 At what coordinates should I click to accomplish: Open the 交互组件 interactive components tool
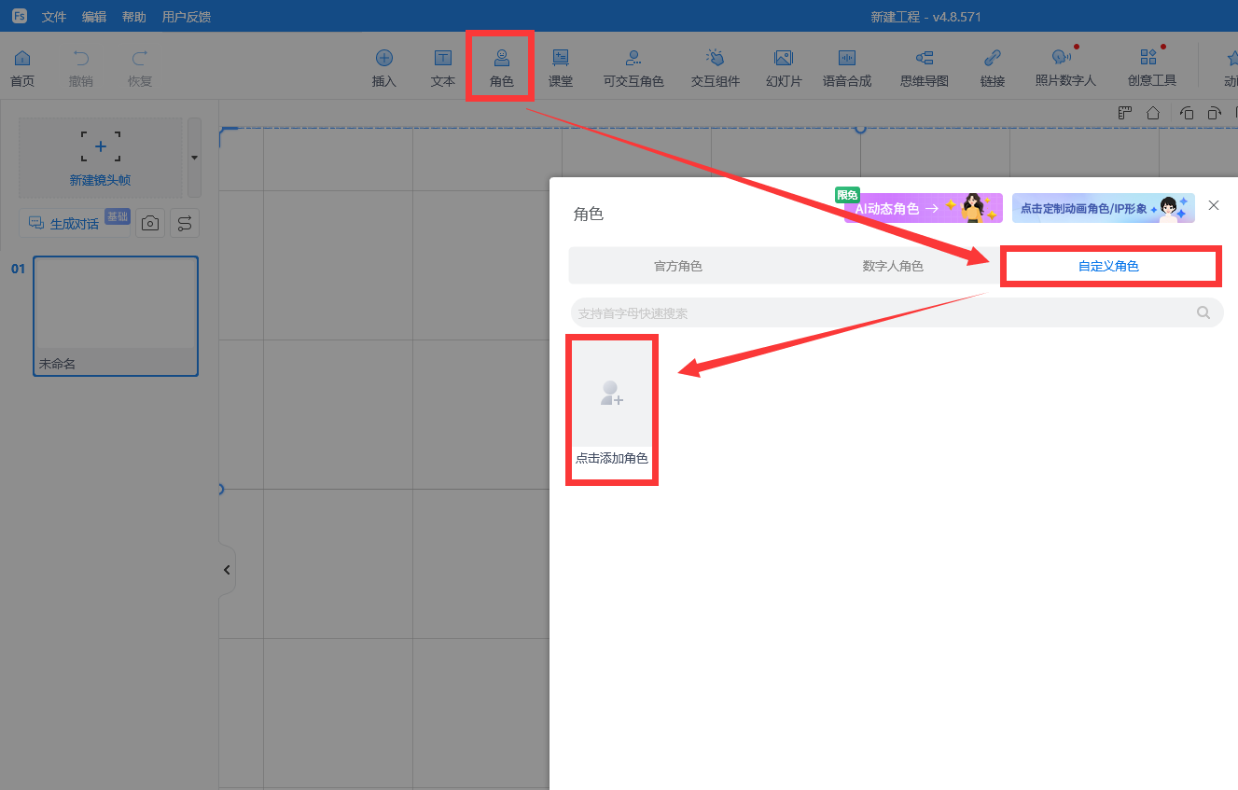[716, 67]
